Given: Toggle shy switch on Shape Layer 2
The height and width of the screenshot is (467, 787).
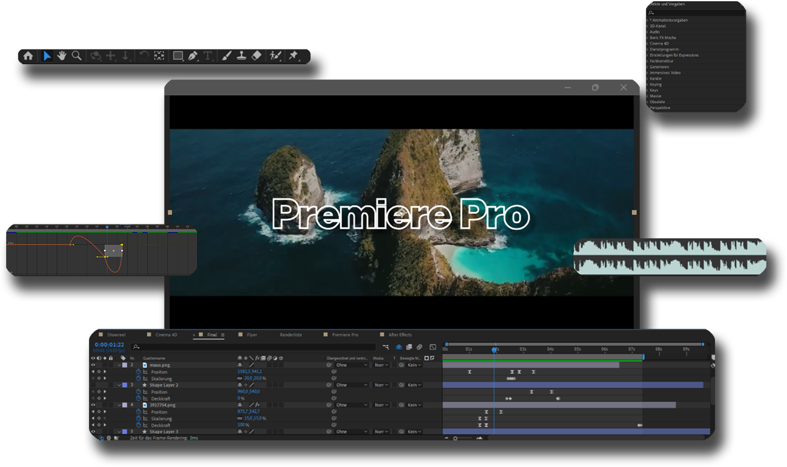Looking at the screenshot, I should point(240,385).
